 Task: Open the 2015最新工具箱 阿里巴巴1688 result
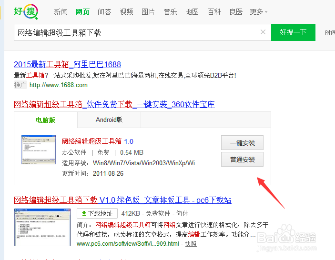(x=67, y=64)
